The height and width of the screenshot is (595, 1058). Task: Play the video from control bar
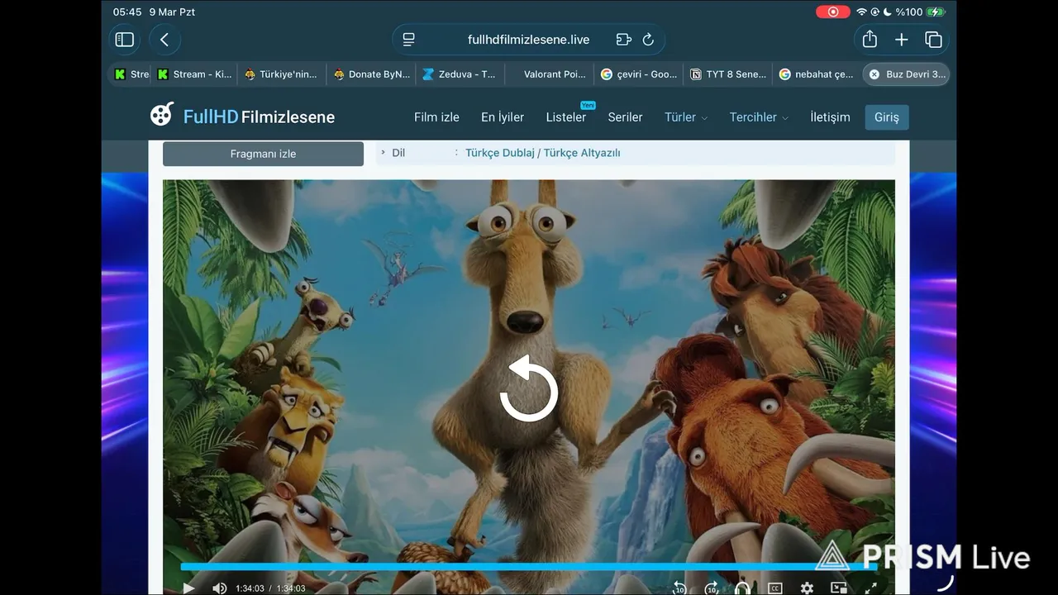coord(188,588)
